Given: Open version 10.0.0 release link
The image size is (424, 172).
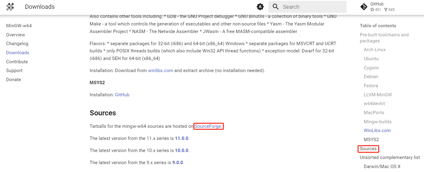Looking at the screenshot, I should pyautogui.click(x=182, y=150).
